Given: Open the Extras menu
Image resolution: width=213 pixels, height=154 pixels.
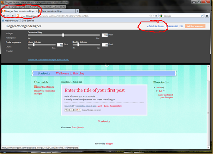Looking at the screenshot, I should point(56,7).
